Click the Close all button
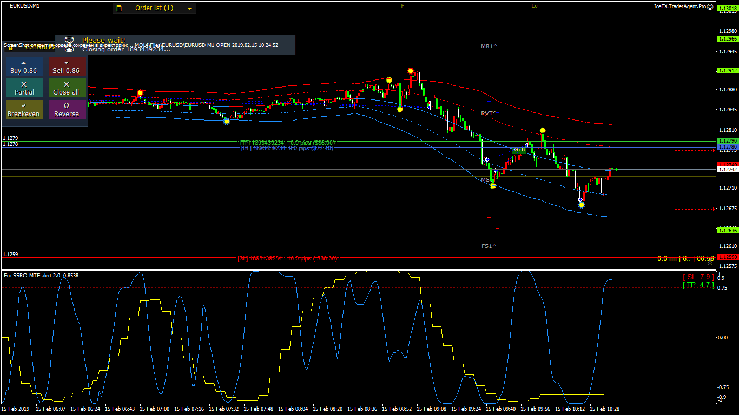 [x=66, y=88]
